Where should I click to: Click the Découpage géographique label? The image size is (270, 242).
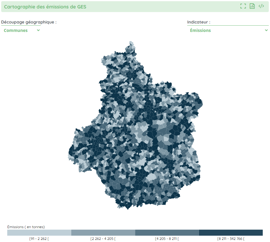click(29, 22)
